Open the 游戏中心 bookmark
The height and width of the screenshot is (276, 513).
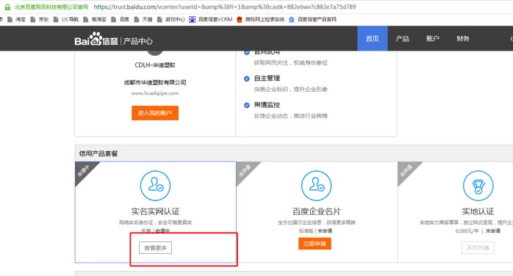tap(171, 20)
